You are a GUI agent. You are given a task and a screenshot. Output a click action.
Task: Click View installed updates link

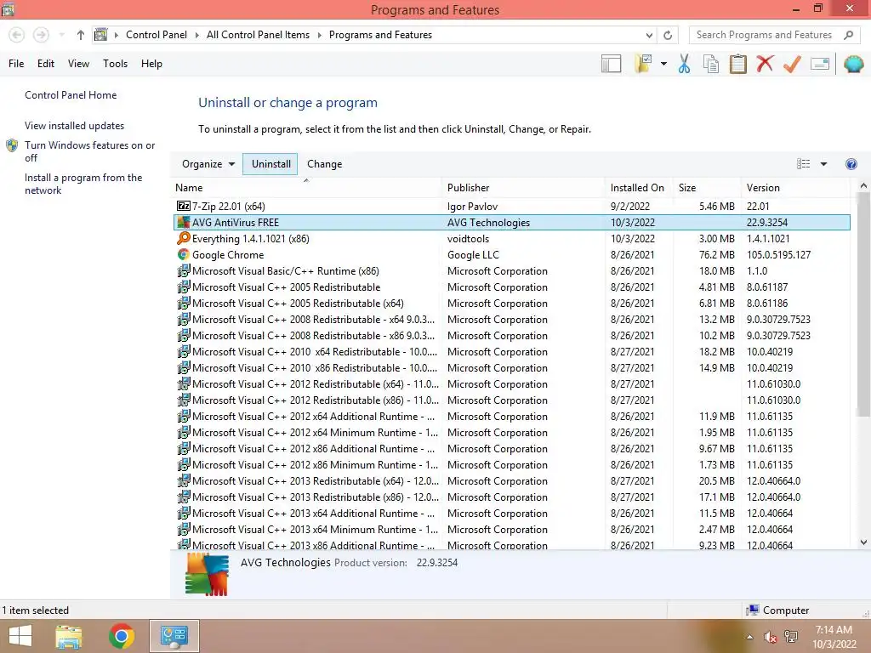point(75,126)
